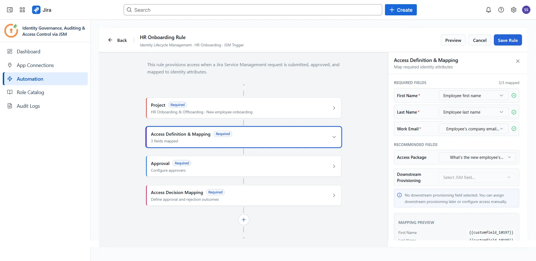Click the Jira logo

[x=36, y=10]
